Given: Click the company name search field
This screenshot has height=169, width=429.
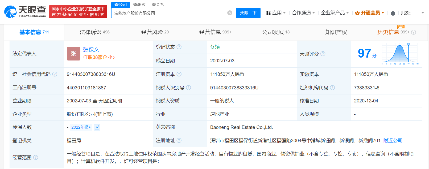Looking at the screenshot, I should click(169, 13).
